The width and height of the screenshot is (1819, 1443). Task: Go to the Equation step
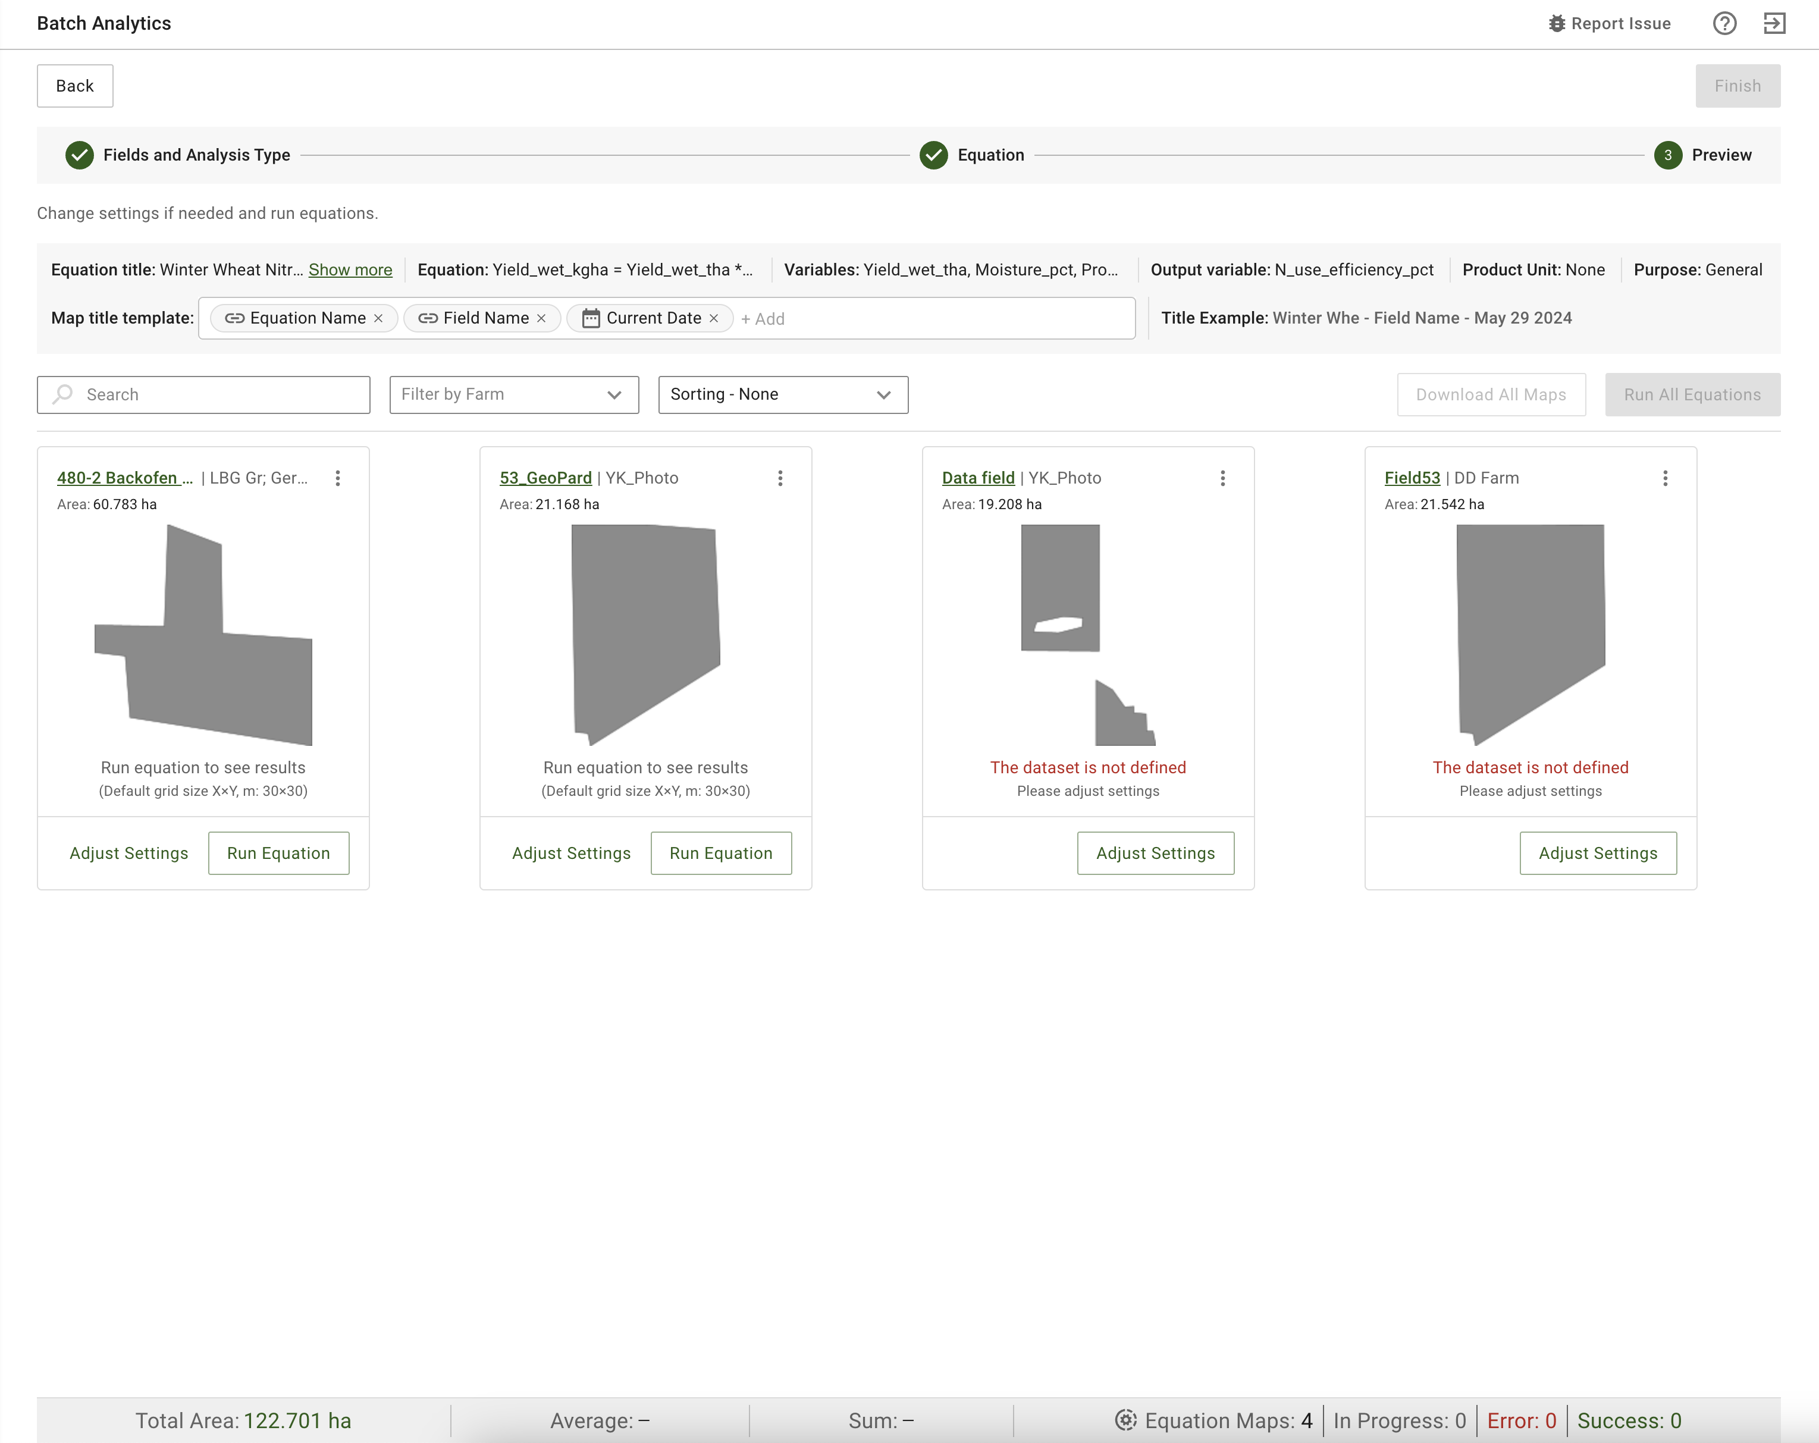990,155
